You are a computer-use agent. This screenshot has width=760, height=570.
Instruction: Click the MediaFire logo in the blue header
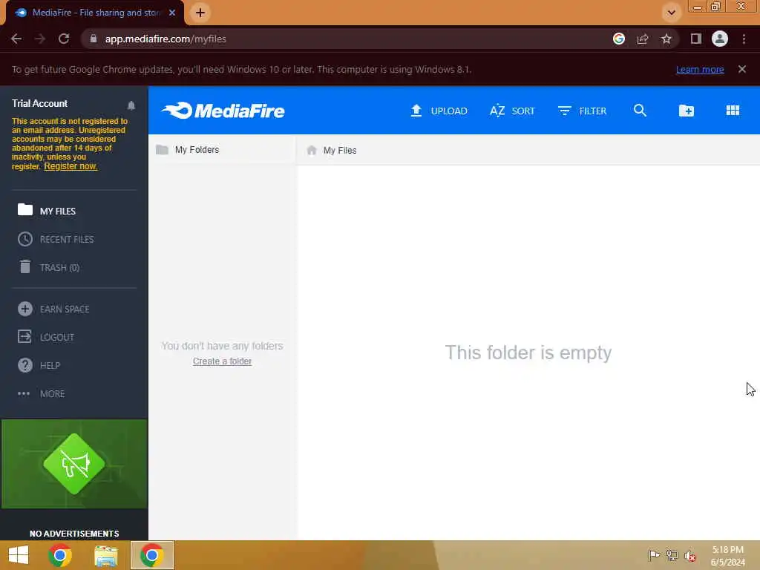[x=223, y=111]
